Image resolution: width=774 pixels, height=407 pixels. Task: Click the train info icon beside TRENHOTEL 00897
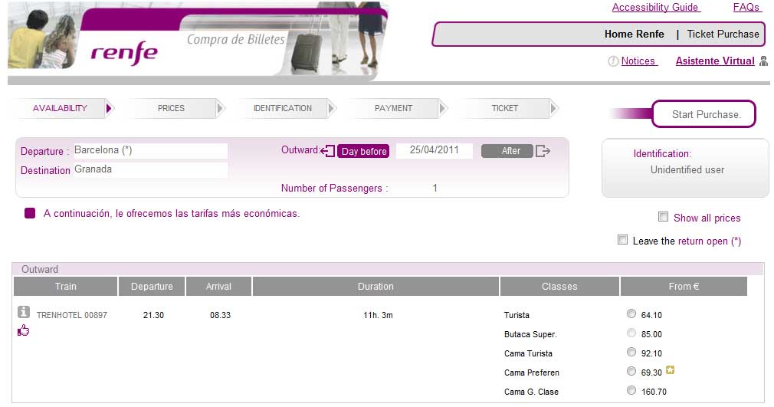24,312
